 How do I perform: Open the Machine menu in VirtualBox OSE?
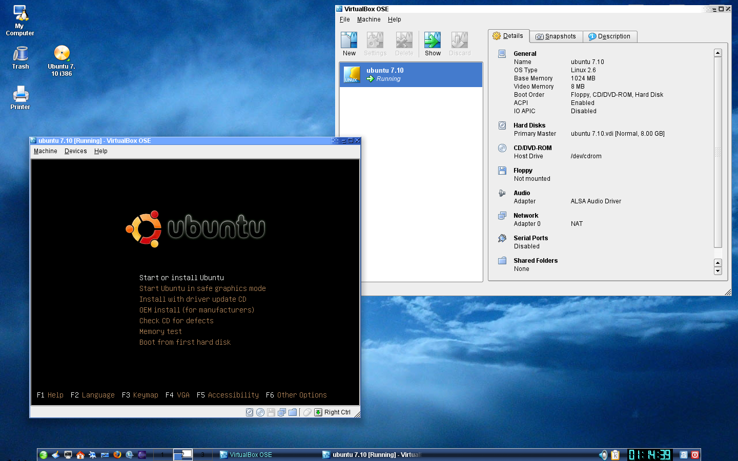pos(369,19)
